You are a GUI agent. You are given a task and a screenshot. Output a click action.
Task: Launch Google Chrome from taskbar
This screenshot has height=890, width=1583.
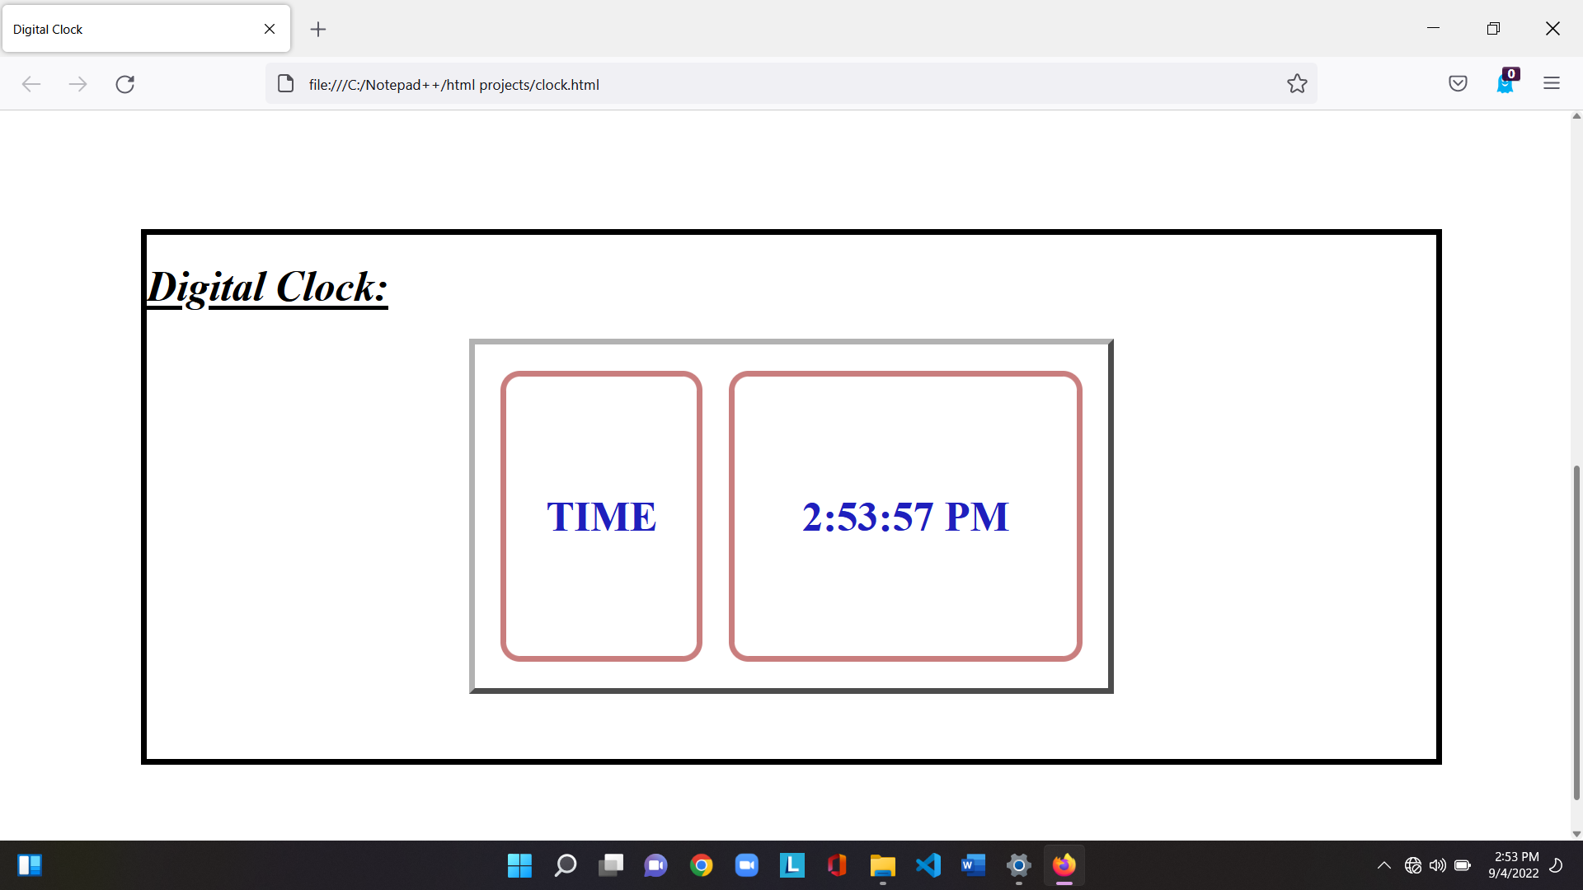tap(702, 865)
